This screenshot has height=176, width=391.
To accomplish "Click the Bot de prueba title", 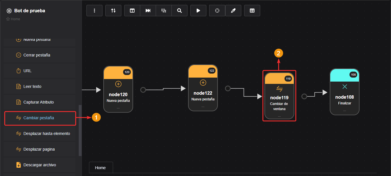I will [x=30, y=11].
